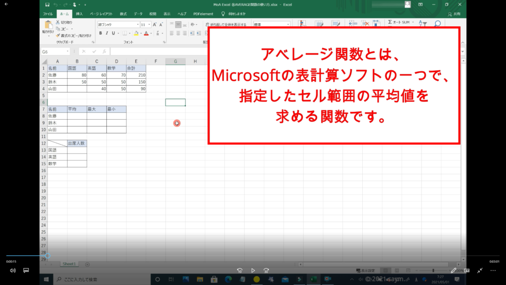Switch to the 挿入 (Insert) ribbon tab
This screenshot has width=506, height=285.
point(79,14)
